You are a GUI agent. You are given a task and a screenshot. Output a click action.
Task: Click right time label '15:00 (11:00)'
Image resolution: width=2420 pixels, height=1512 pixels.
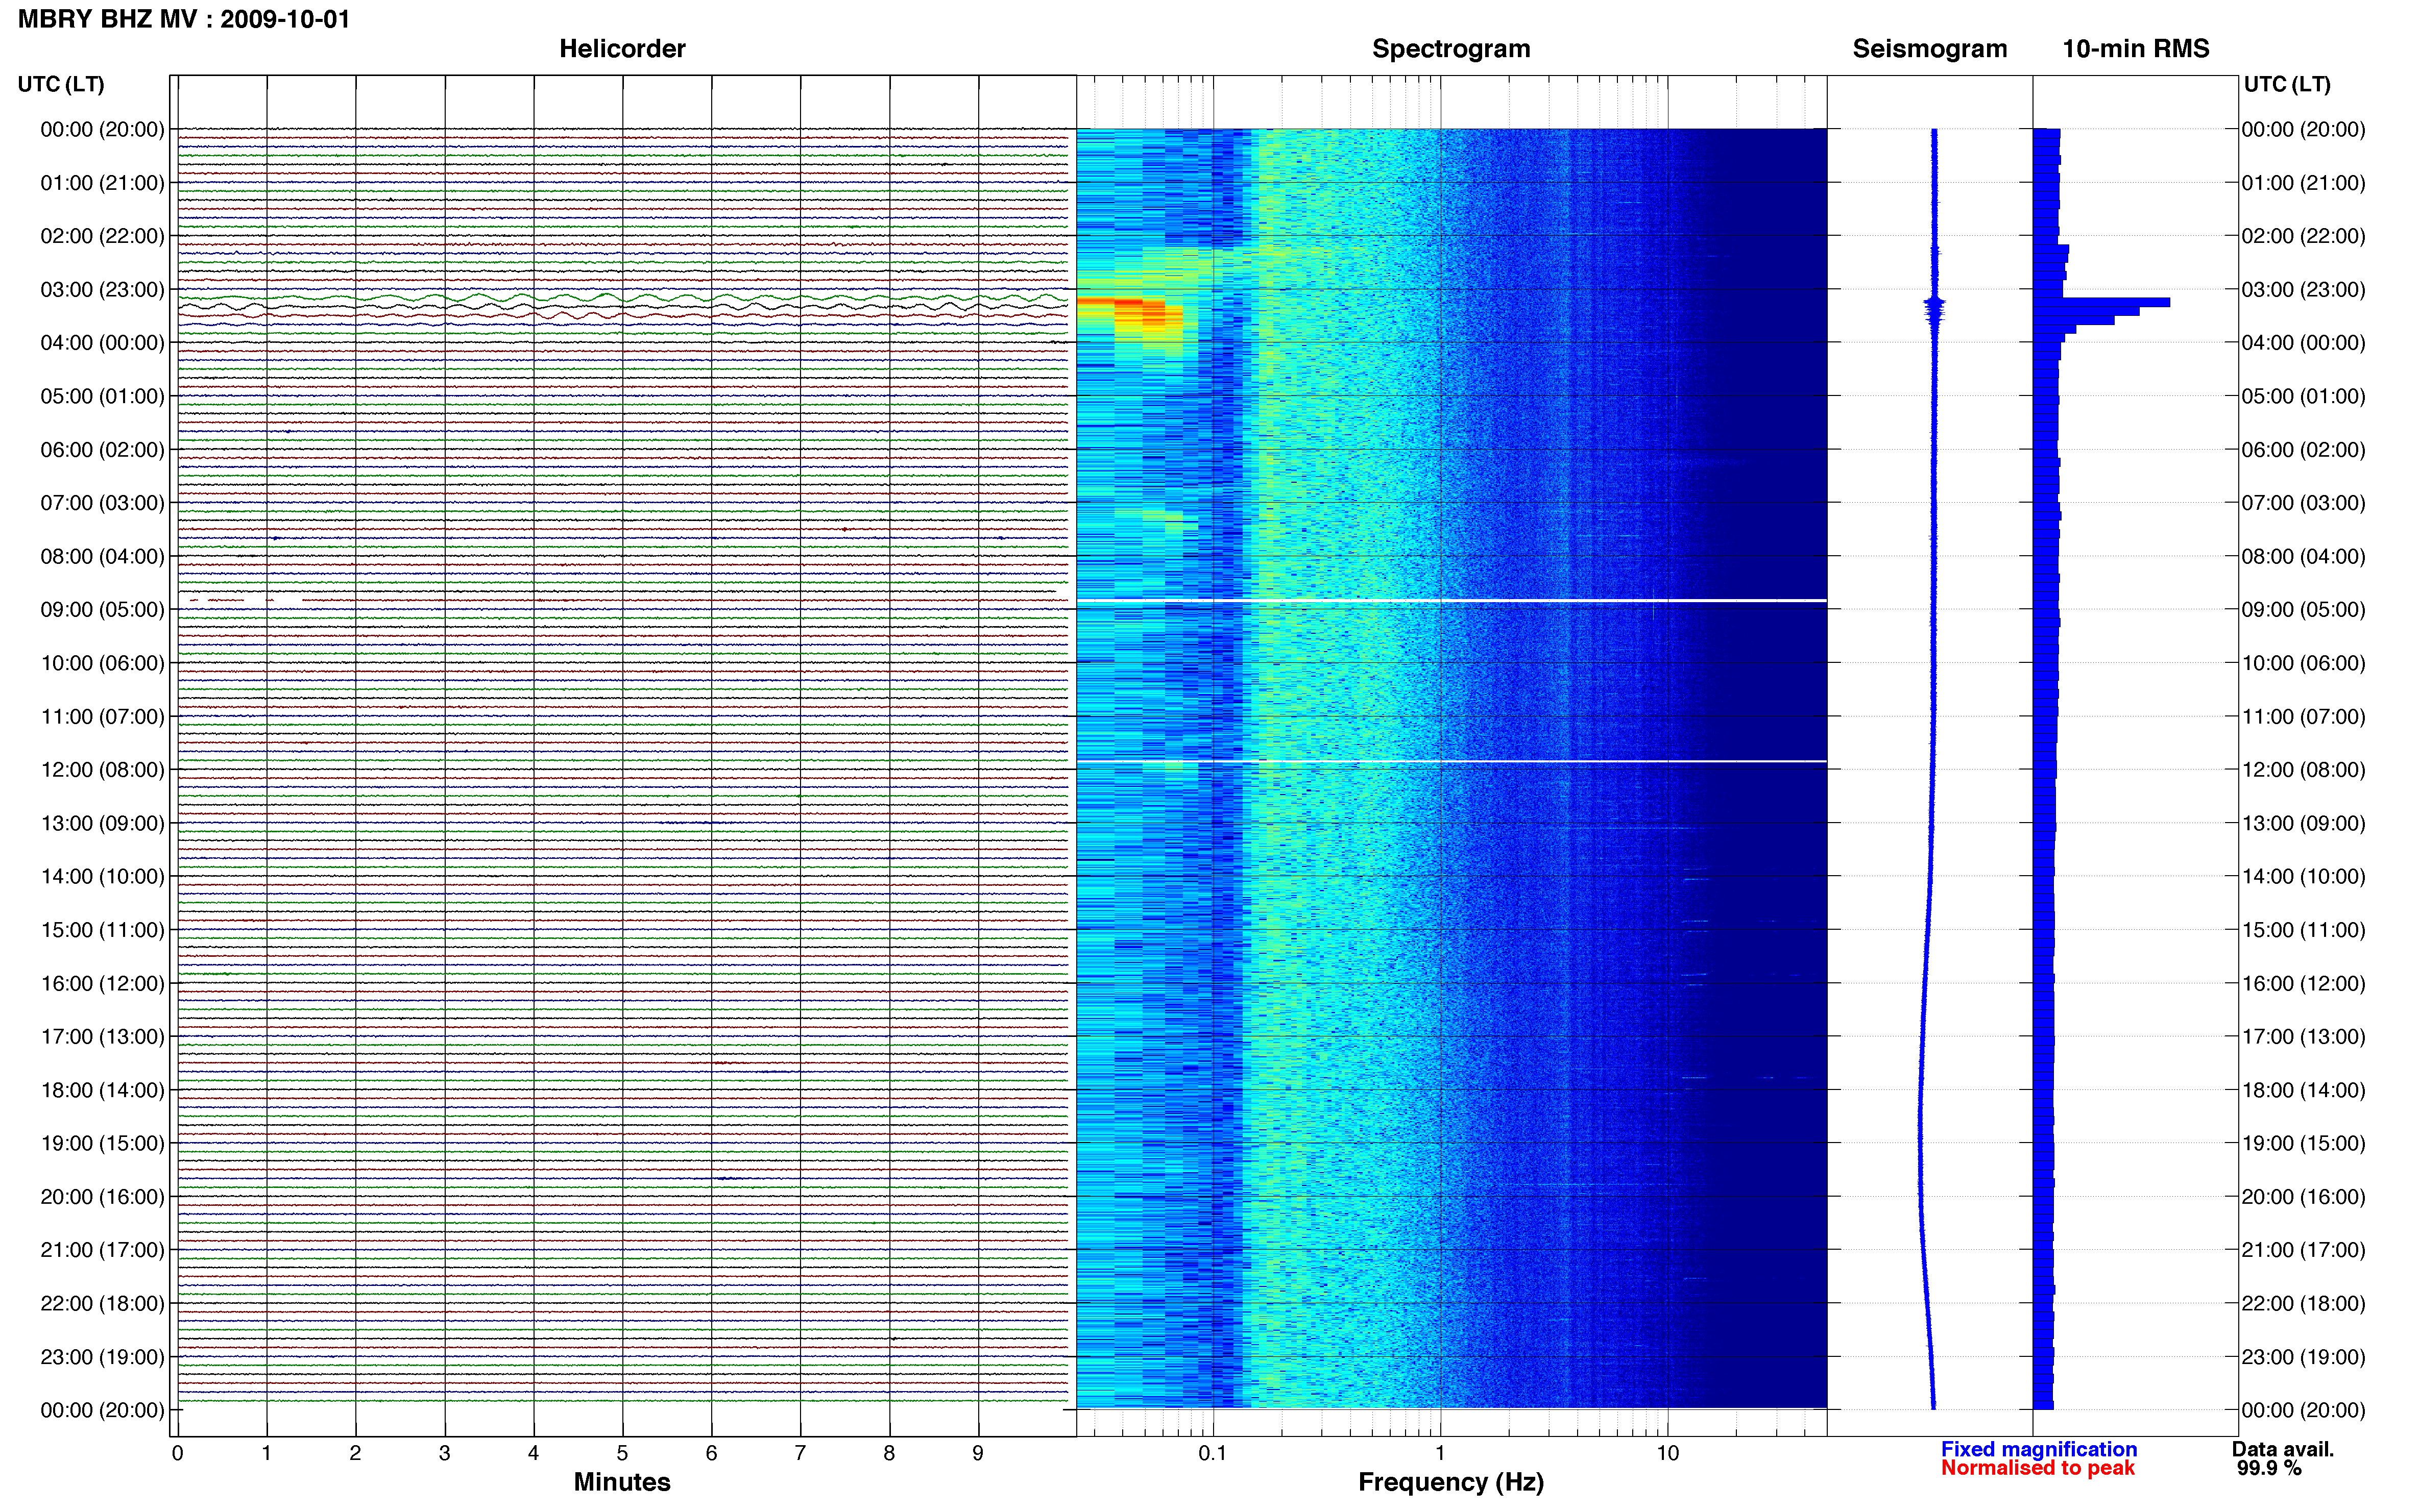2303,930
